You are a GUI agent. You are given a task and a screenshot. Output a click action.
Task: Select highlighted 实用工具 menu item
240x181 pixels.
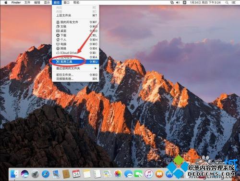coord(75,62)
